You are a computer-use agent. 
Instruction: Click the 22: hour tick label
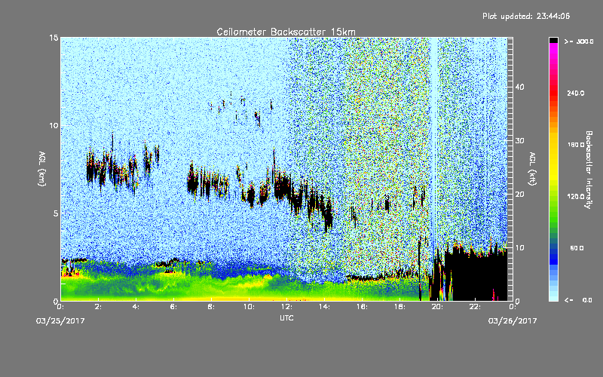(475, 307)
